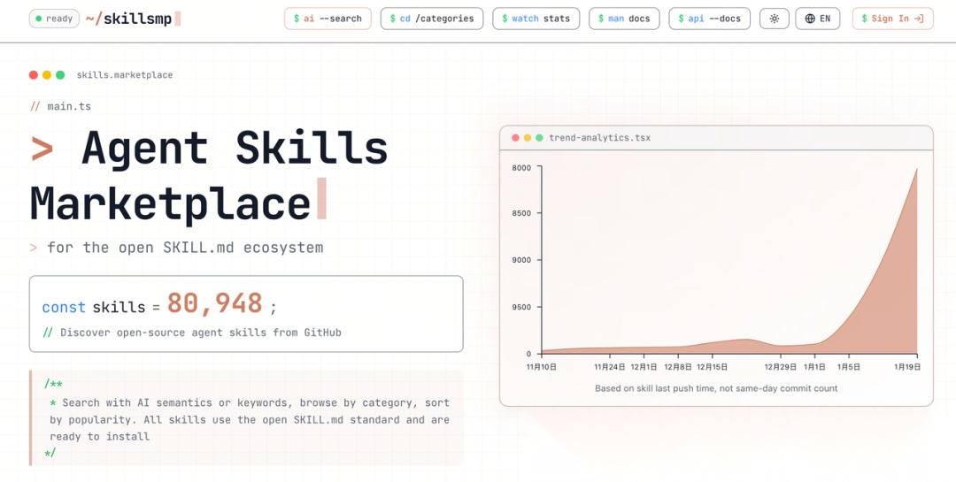Click the chart note about push time

716,388
